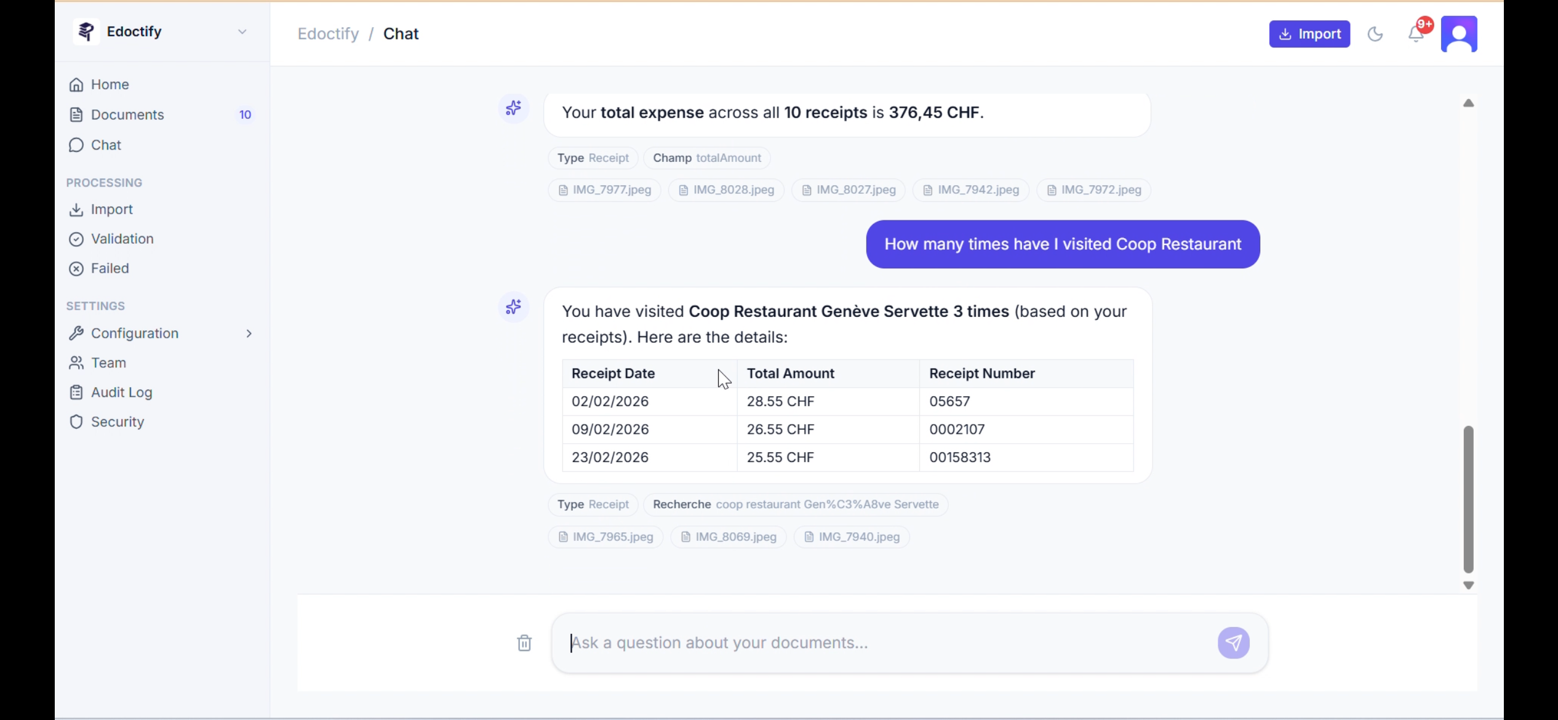The height and width of the screenshot is (720, 1558).
Task: Collapse the answer with the up arrow
Action: tap(1469, 103)
